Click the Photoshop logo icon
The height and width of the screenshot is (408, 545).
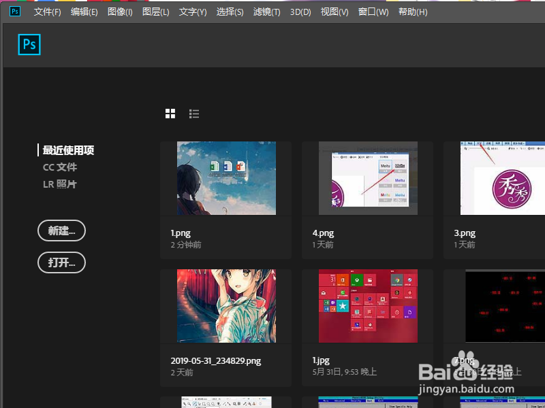click(29, 44)
